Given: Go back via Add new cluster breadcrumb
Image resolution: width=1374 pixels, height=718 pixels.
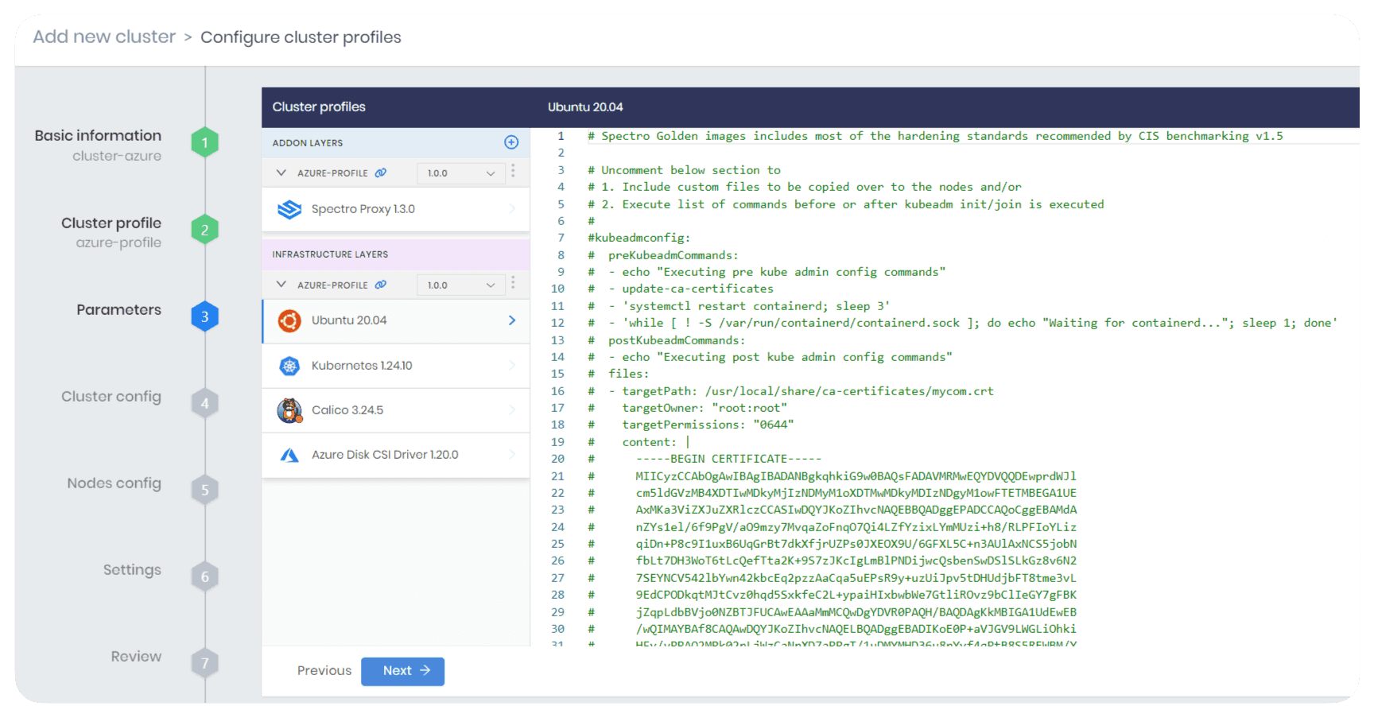Looking at the screenshot, I should click(x=104, y=37).
